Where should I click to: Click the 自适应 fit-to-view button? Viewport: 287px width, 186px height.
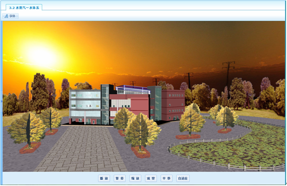183,178
